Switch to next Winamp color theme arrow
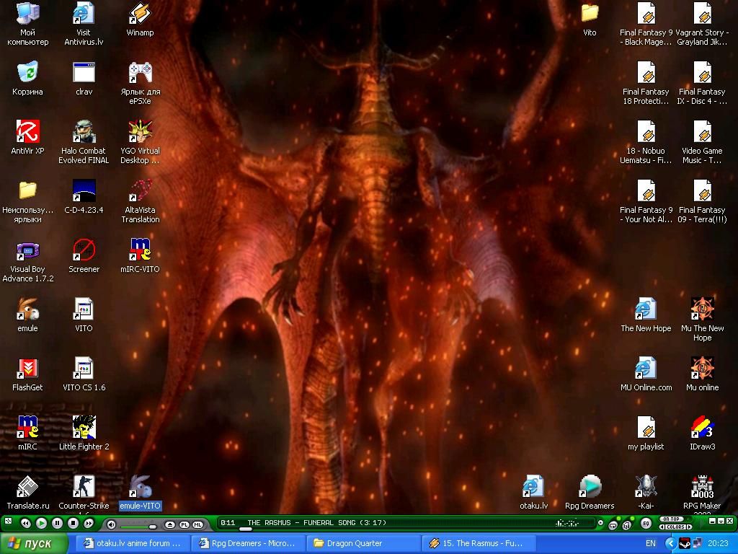Screen dimensions: 738x554 [690, 527]
